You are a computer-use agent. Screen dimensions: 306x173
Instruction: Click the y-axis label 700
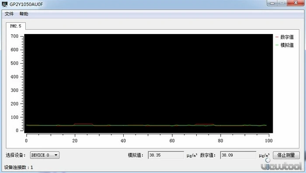(14, 36)
